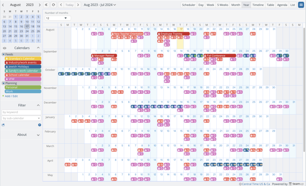Go to previous month in mini calendar
Viewport: 306px width, 186px height.
click(x=3, y=5)
